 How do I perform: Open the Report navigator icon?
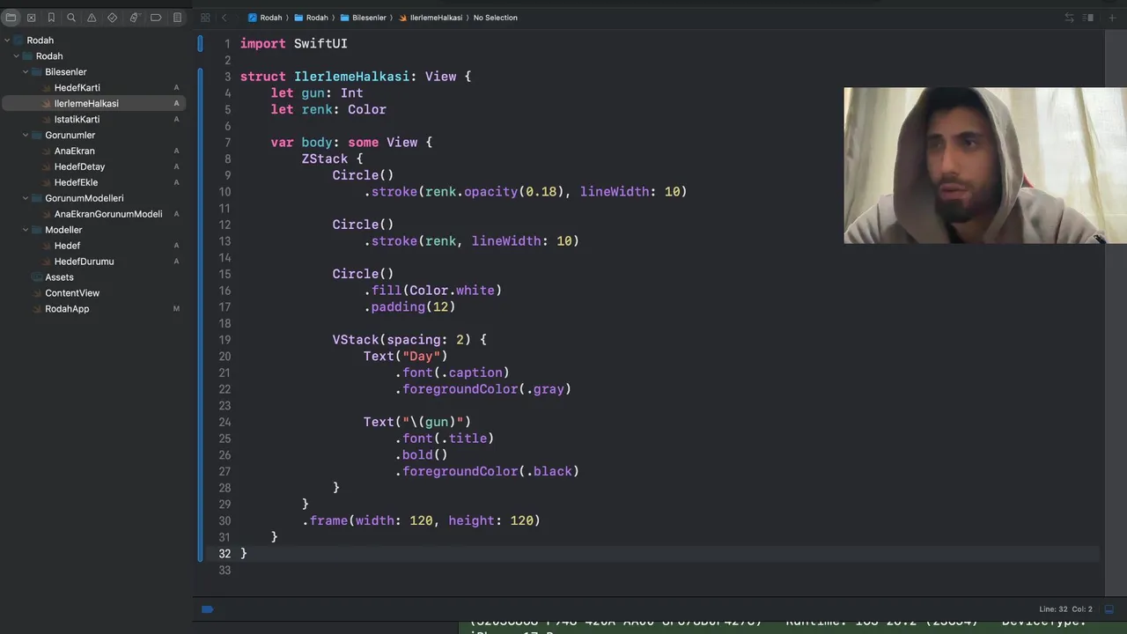click(177, 18)
